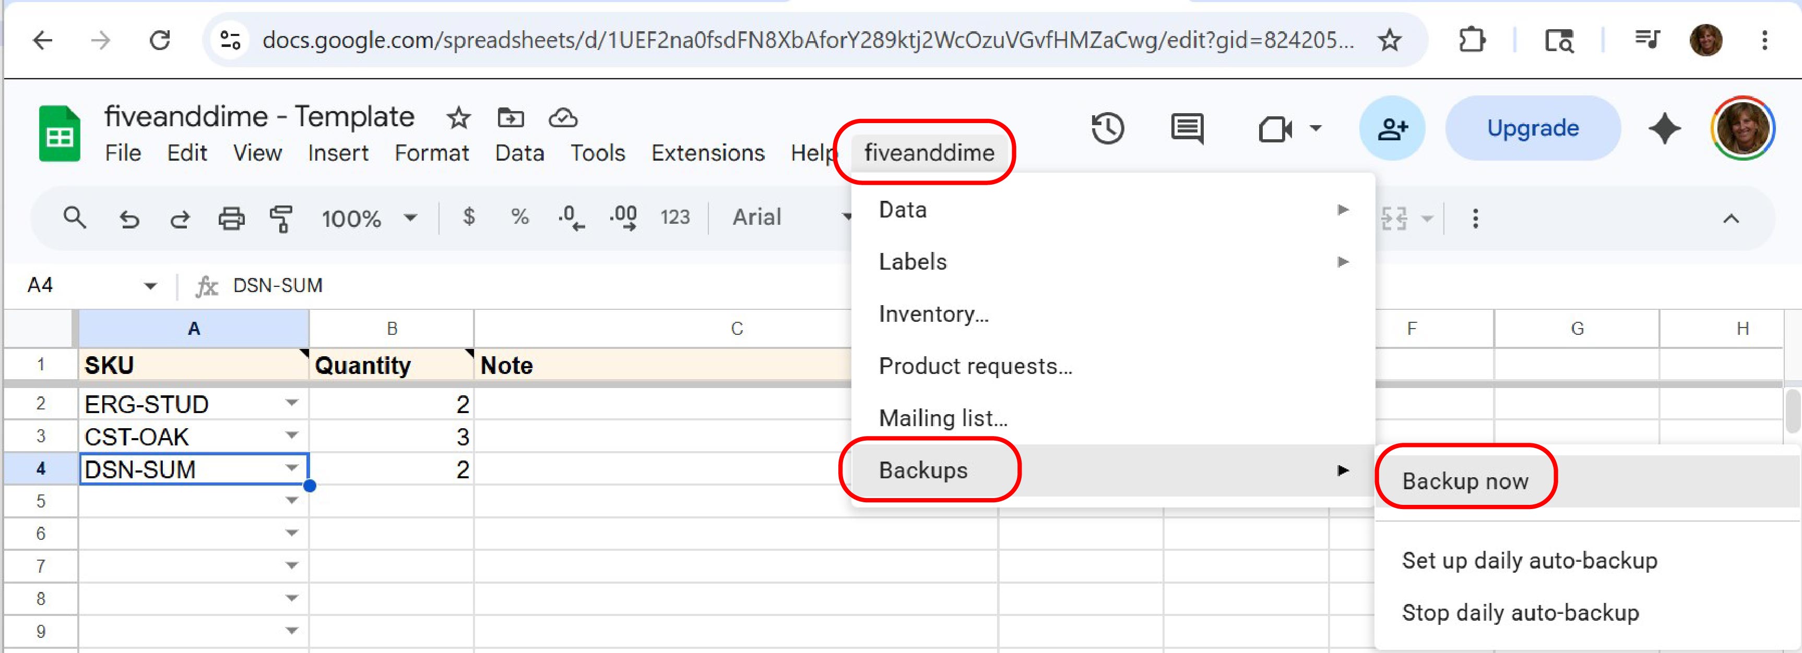The width and height of the screenshot is (1802, 653).
Task: Open the Gemini sparkle icon
Action: point(1664,129)
